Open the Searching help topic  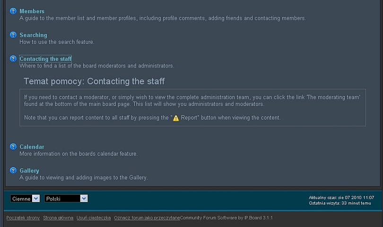[x=33, y=35]
